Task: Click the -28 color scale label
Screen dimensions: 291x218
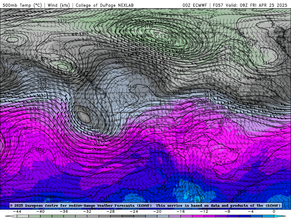Action: [x=111, y=211]
